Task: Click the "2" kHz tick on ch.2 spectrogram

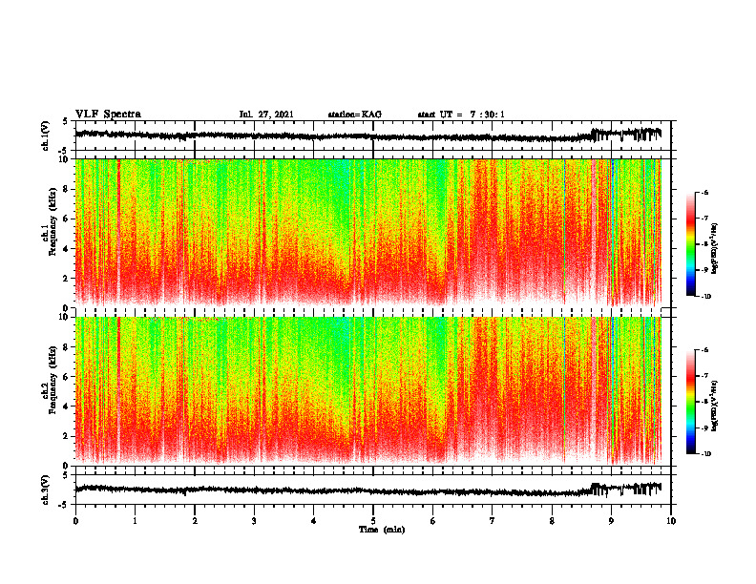Action: click(67, 436)
